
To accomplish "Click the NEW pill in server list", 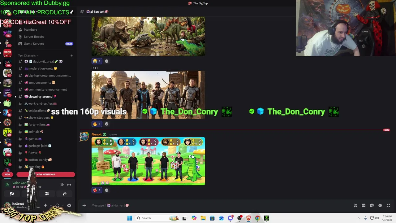I will (7, 174).
